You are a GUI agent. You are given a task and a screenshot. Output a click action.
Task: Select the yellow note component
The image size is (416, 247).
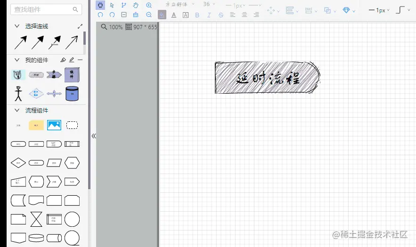click(x=36, y=125)
